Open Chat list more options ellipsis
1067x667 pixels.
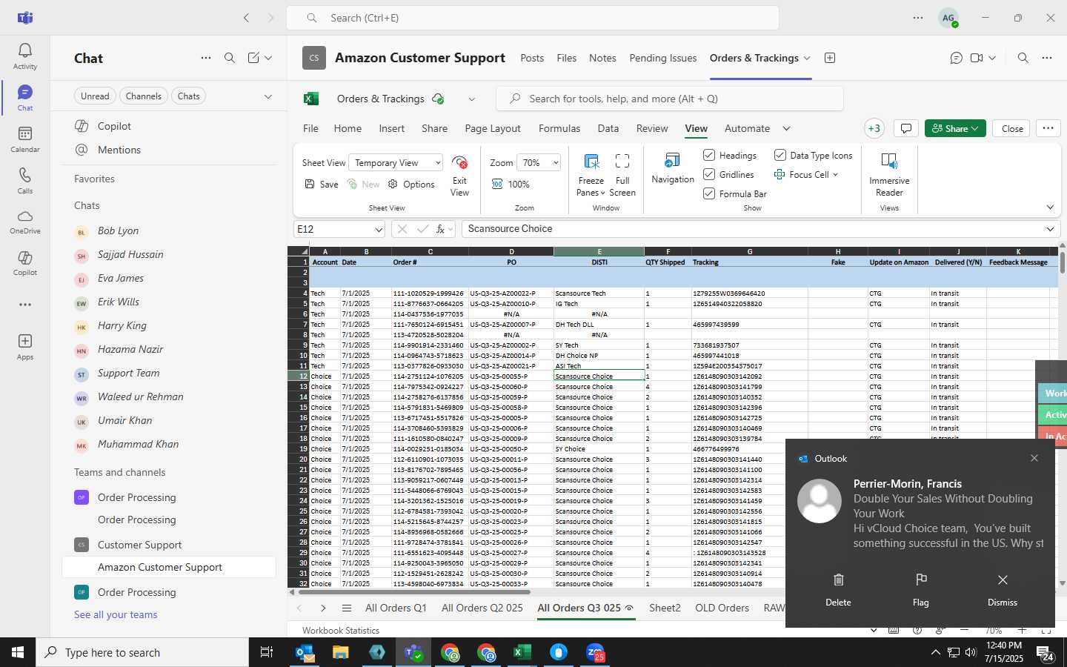[206, 58]
